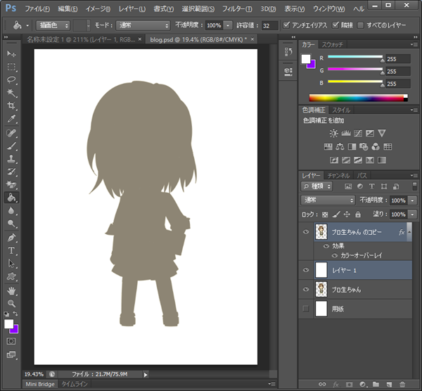Image resolution: width=422 pixels, height=391 pixels.
Task: Select the Lasso tool
Action: click(x=11, y=80)
